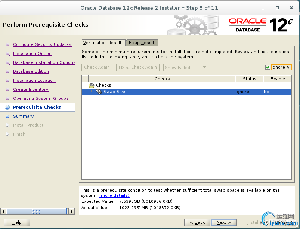Viewport: 300px width, 229px height.
Task: Click the Fix & Check Again button
Action: pyautogui.click(x=138, y=67)
